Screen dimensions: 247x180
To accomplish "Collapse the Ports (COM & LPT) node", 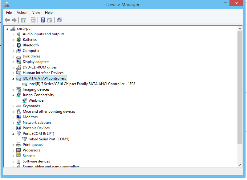I will point(13,134).
